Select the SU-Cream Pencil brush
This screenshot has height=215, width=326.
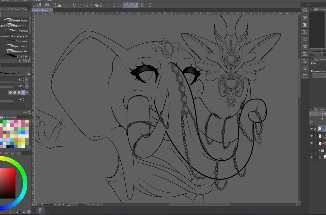pos(14,20)
